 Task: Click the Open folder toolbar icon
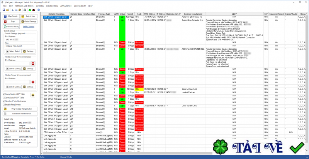pos(7,10)
